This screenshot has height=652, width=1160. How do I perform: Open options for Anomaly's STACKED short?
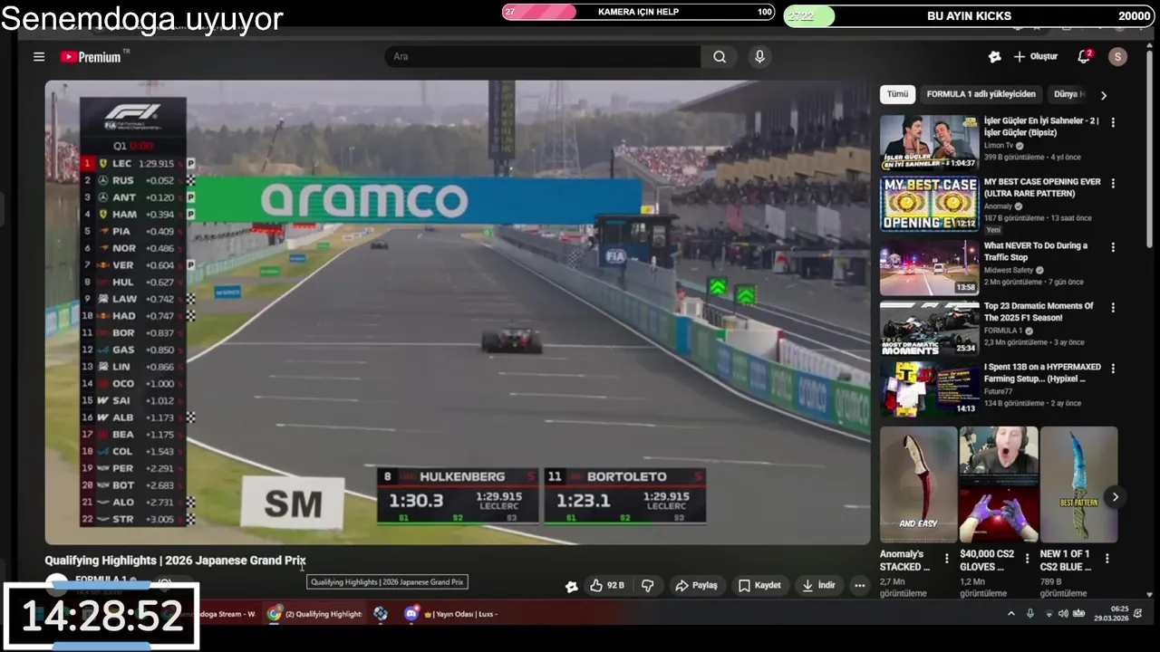(947, 559)
